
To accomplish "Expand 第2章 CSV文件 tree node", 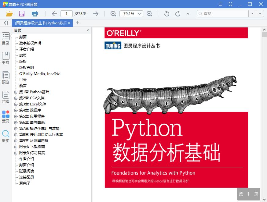I will pos(16,98).
